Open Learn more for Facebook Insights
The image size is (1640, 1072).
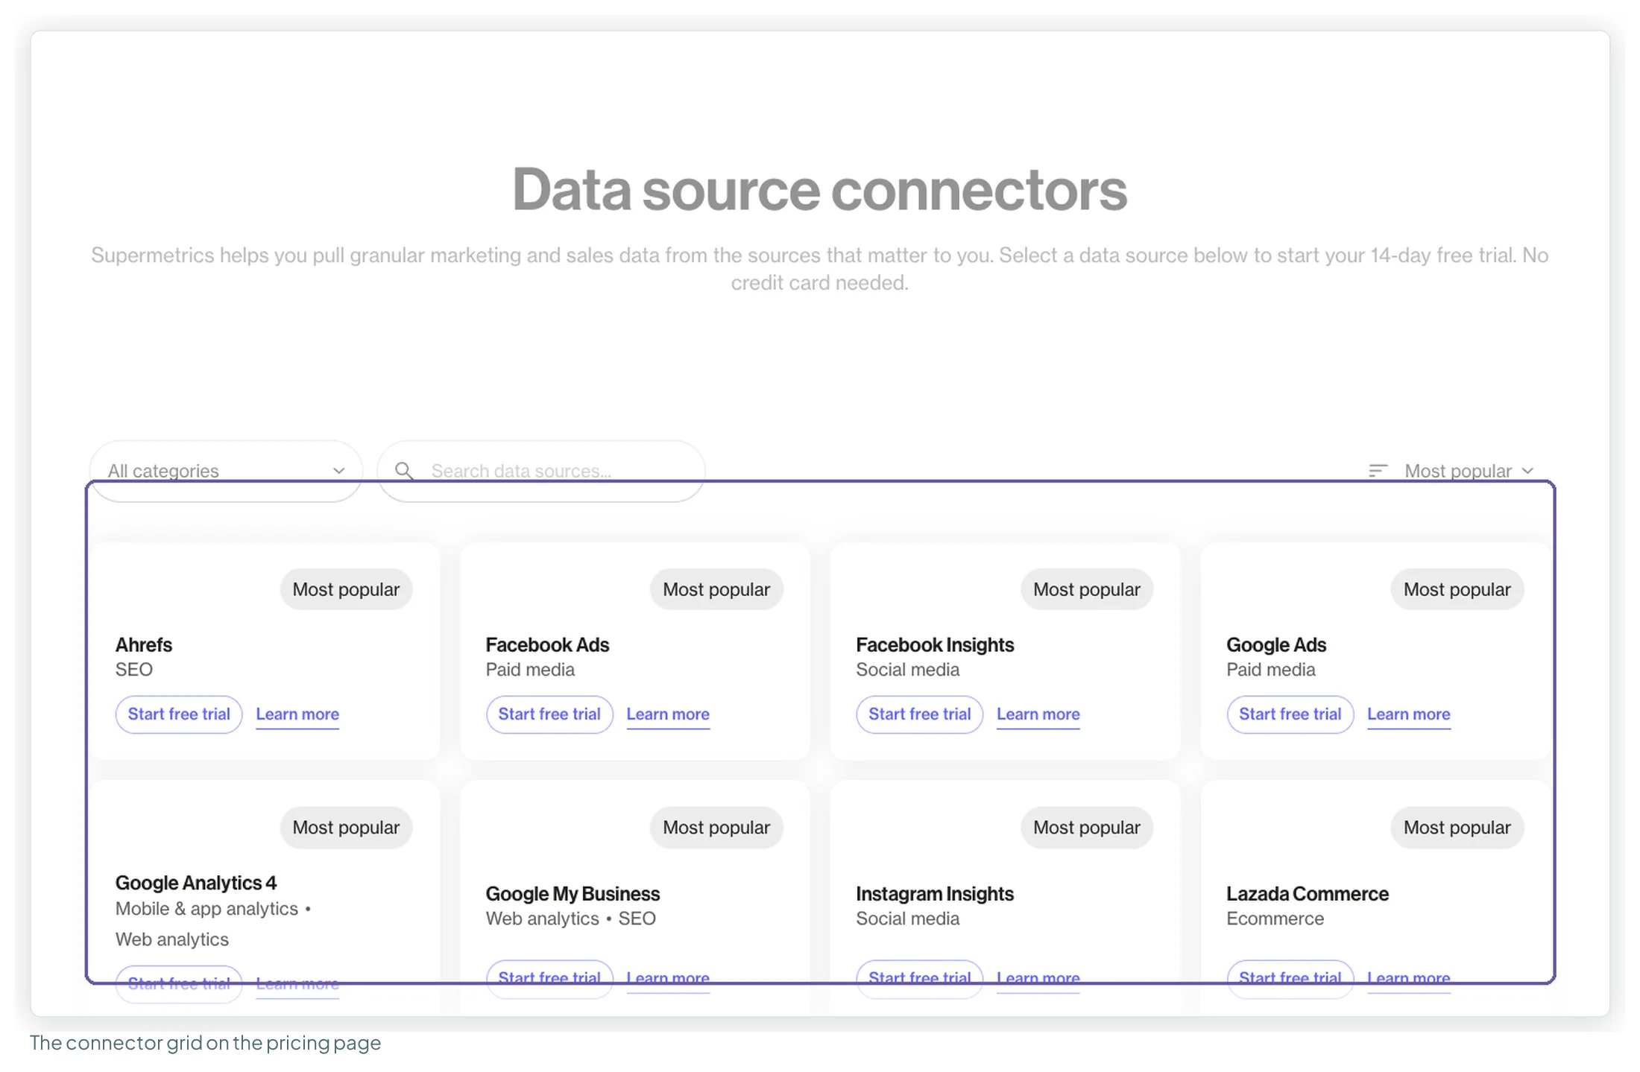tap(1038, 714)
